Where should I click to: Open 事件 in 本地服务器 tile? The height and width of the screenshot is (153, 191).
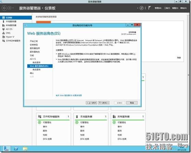tap(82, 127)
